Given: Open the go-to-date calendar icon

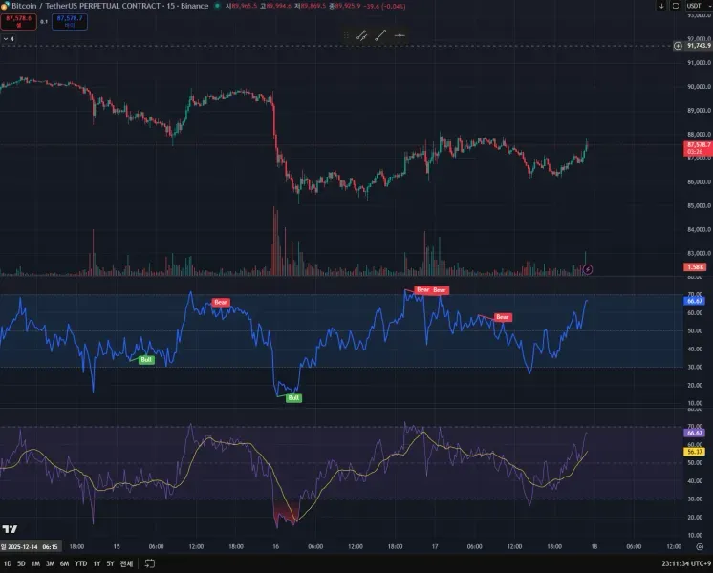Looking at the screenshot, I should 150,563.
